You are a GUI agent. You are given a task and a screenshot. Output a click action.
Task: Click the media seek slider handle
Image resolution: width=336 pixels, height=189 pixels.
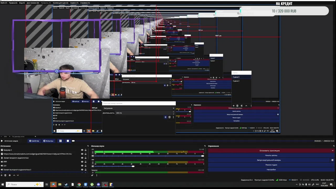tap(73, 141)
